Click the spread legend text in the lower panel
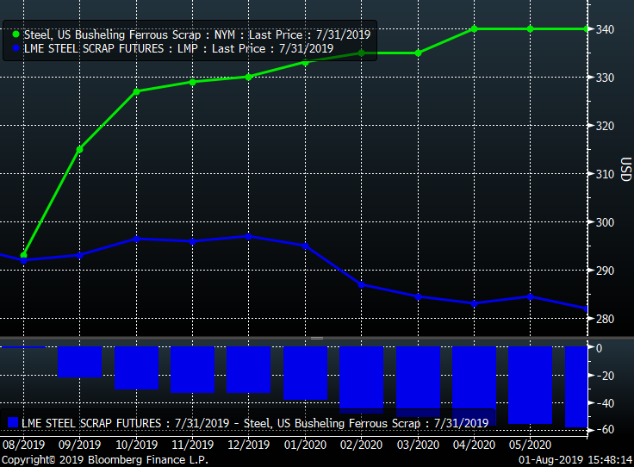The height and width of the screenshot is (467, 634). pyautogui.click(x=255, y=422)
